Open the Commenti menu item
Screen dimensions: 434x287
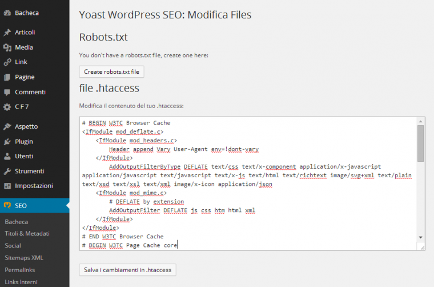(30, 92)
